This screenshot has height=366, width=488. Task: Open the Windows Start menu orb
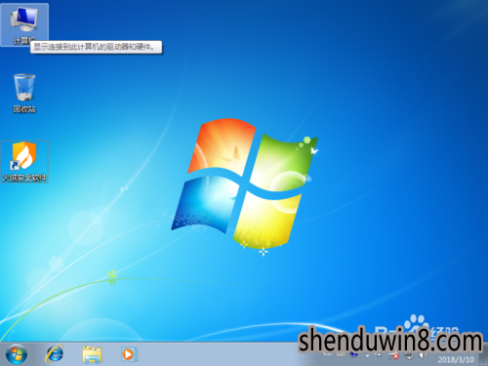(17, 353)
